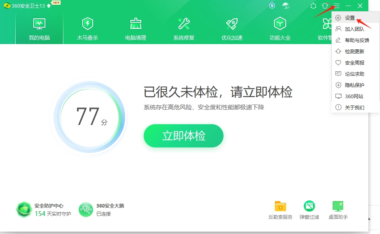
Task: Click the heading 已很久未体检，请立即体检
Action: tap(218, 92)
